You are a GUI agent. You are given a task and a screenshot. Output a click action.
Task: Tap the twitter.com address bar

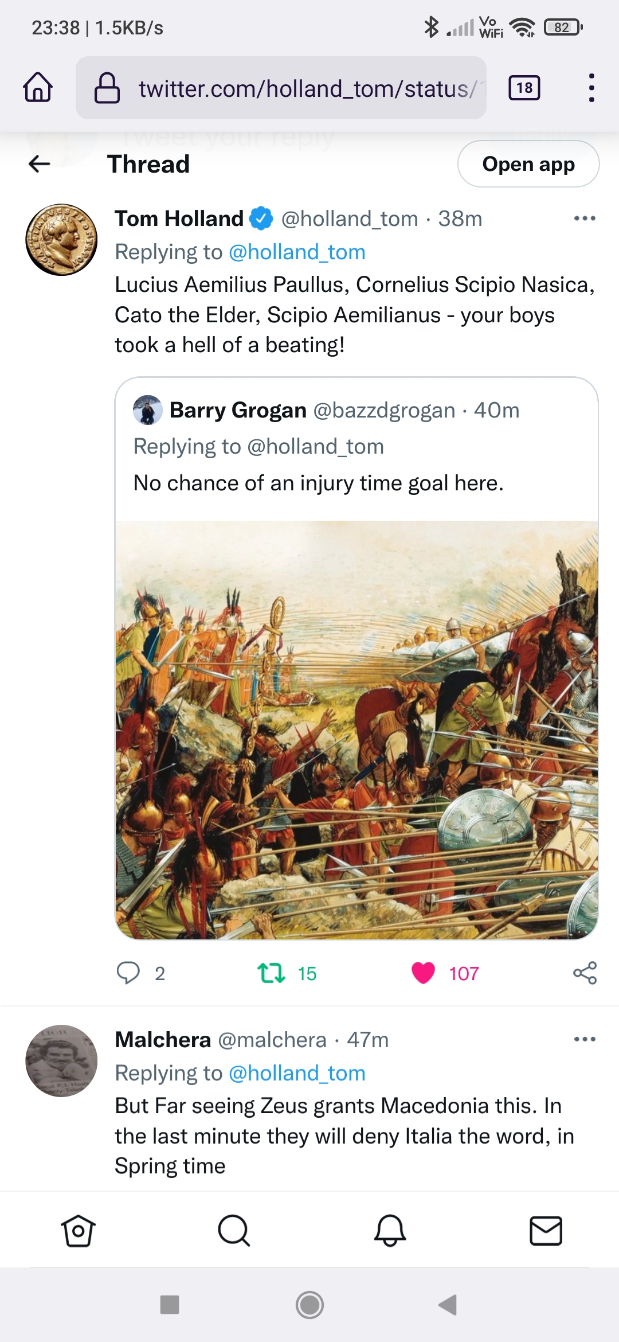281,88
